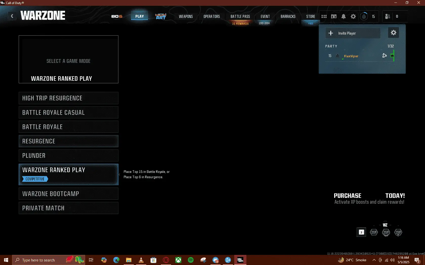This screenshot has width=425, height=265.
Task: Open Xbox app from taskbar
Action: [178, 260]
